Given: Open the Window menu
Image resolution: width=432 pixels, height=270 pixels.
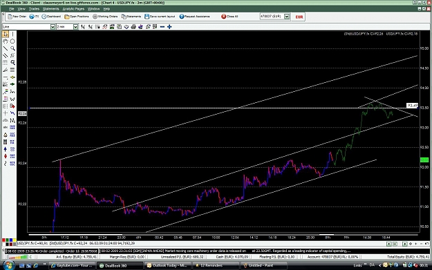Looking at the screenshot, I should click(94, 9).
